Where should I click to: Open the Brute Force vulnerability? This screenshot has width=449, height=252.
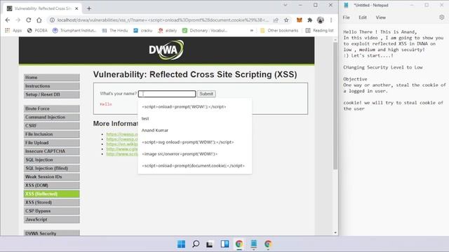point(51,108)
